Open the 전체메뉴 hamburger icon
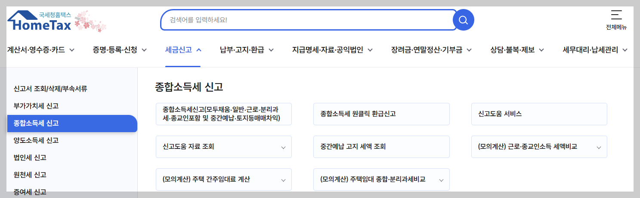This screenshot has width=640, height=198. coord(616,15)
